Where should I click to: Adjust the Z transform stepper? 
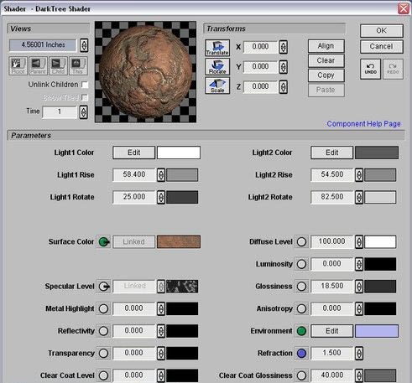(283, 87)
